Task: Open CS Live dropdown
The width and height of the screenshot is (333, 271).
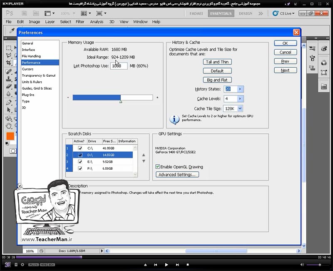Action: [284, 13]
